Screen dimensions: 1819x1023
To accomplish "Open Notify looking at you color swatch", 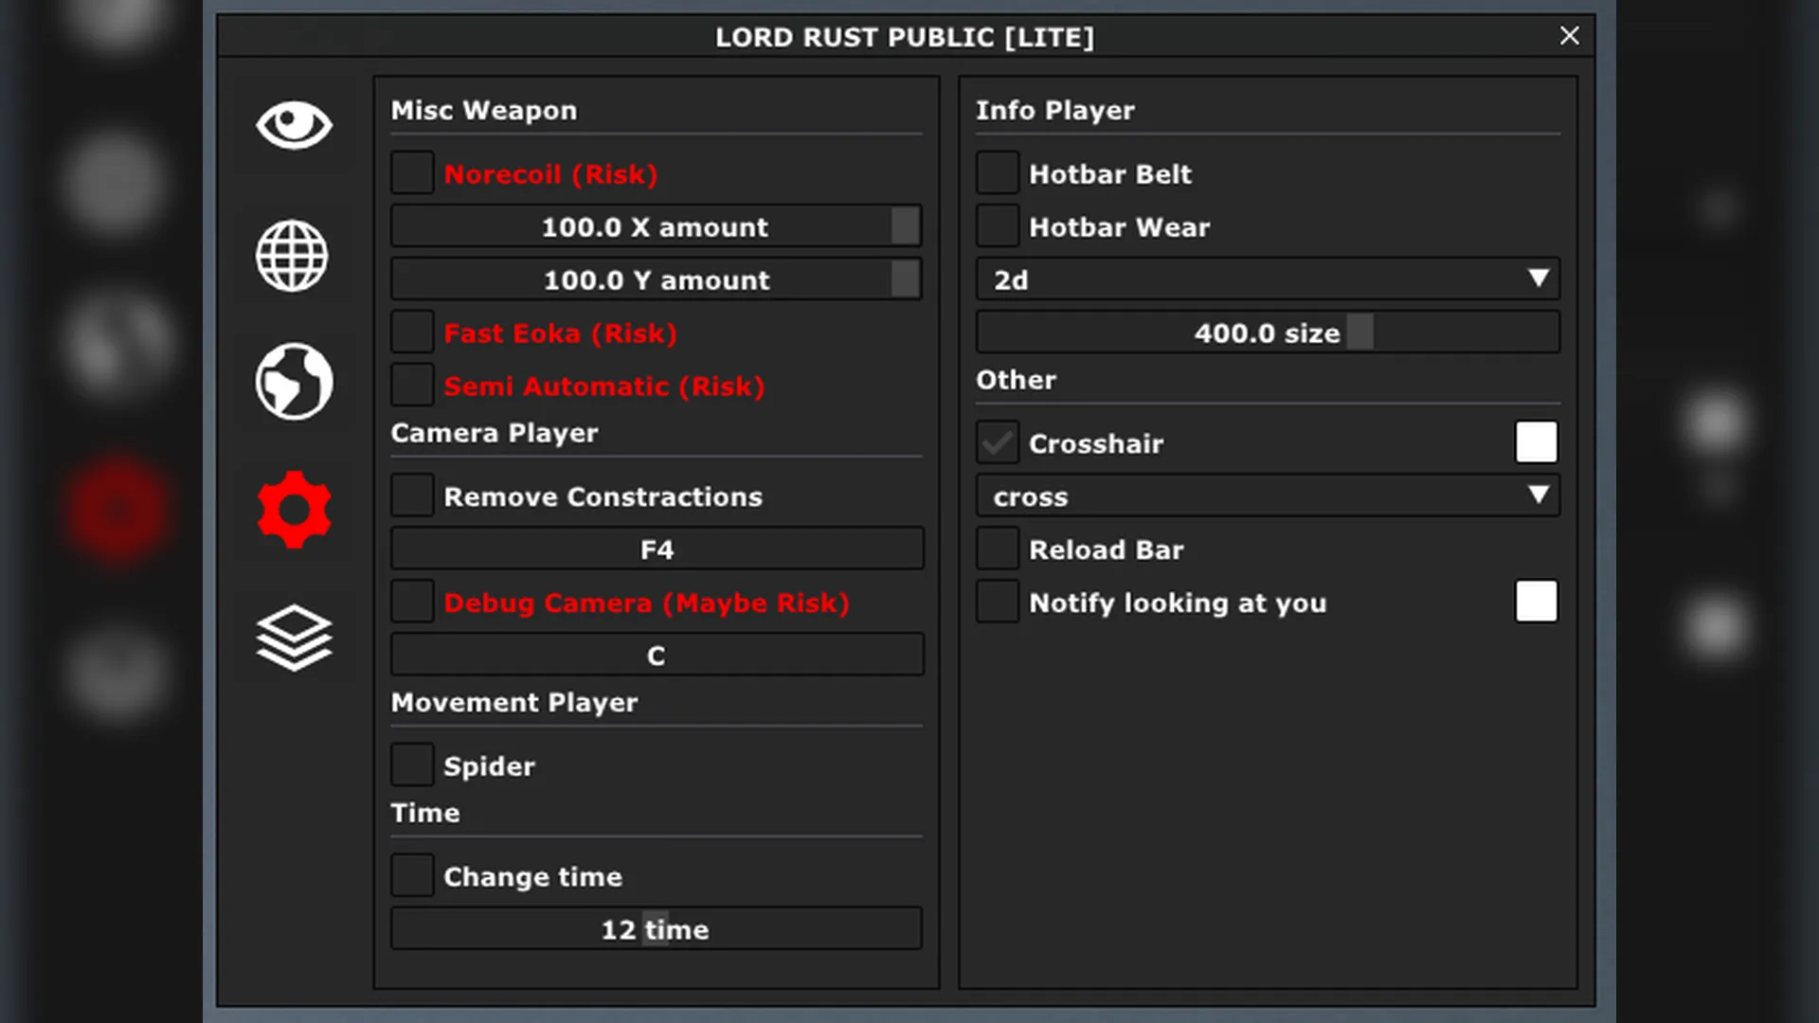I will pos(1536,601).
